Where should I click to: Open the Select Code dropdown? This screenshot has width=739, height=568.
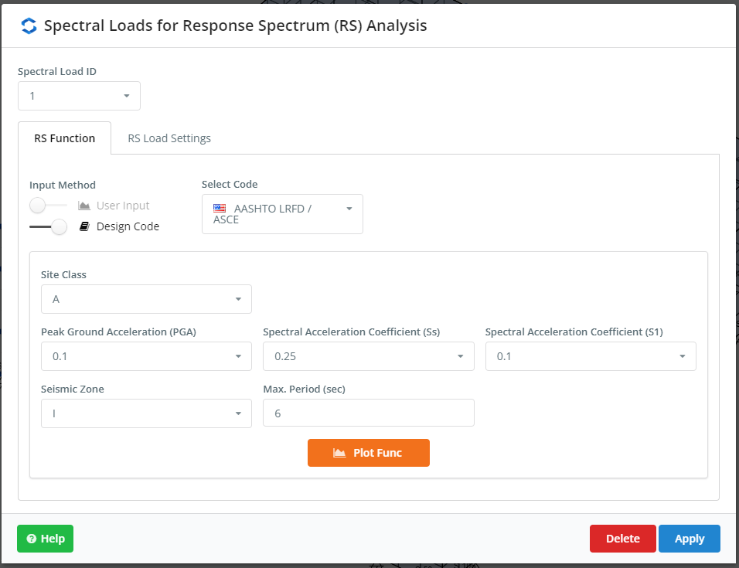282,214
